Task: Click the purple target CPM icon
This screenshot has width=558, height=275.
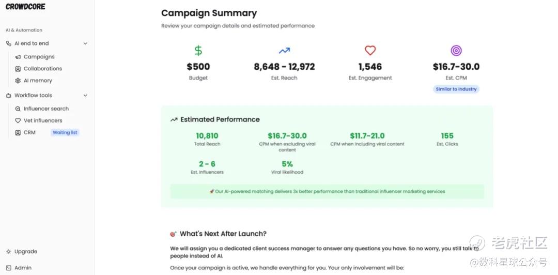Action: coord(456,51)
